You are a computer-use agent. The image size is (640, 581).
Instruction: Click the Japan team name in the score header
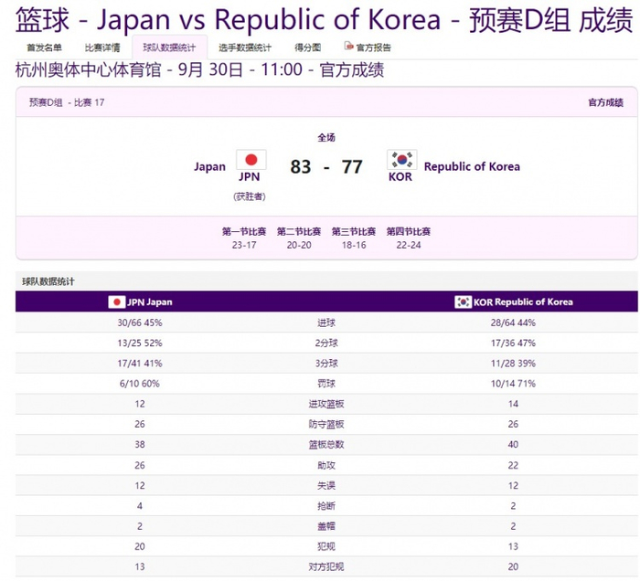coord(209,167)
